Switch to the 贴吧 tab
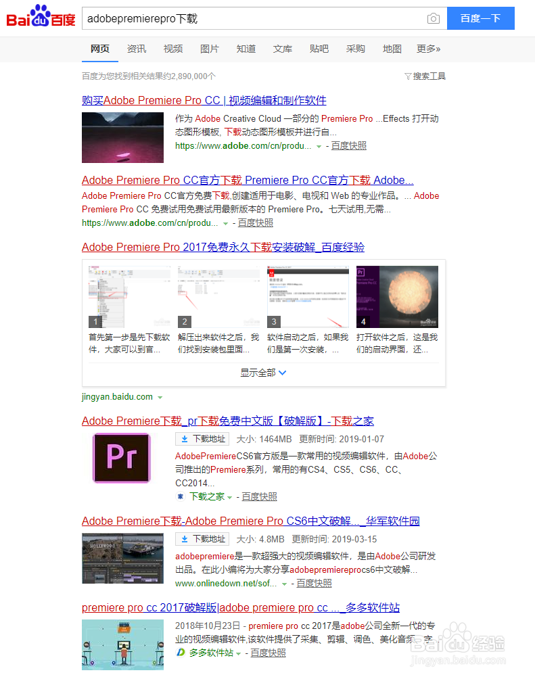Viewport: 535px width, 679px height. 319,49
